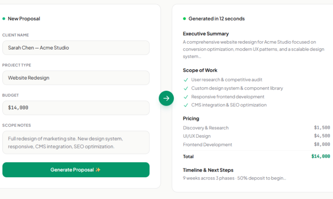Click the Scope of Work heading
This screenshot has width=333, height=199.
200,70
